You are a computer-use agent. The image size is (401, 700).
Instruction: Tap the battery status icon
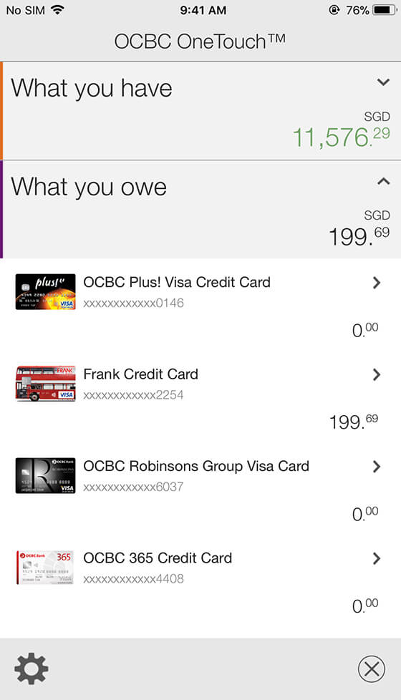coord(385,10)
